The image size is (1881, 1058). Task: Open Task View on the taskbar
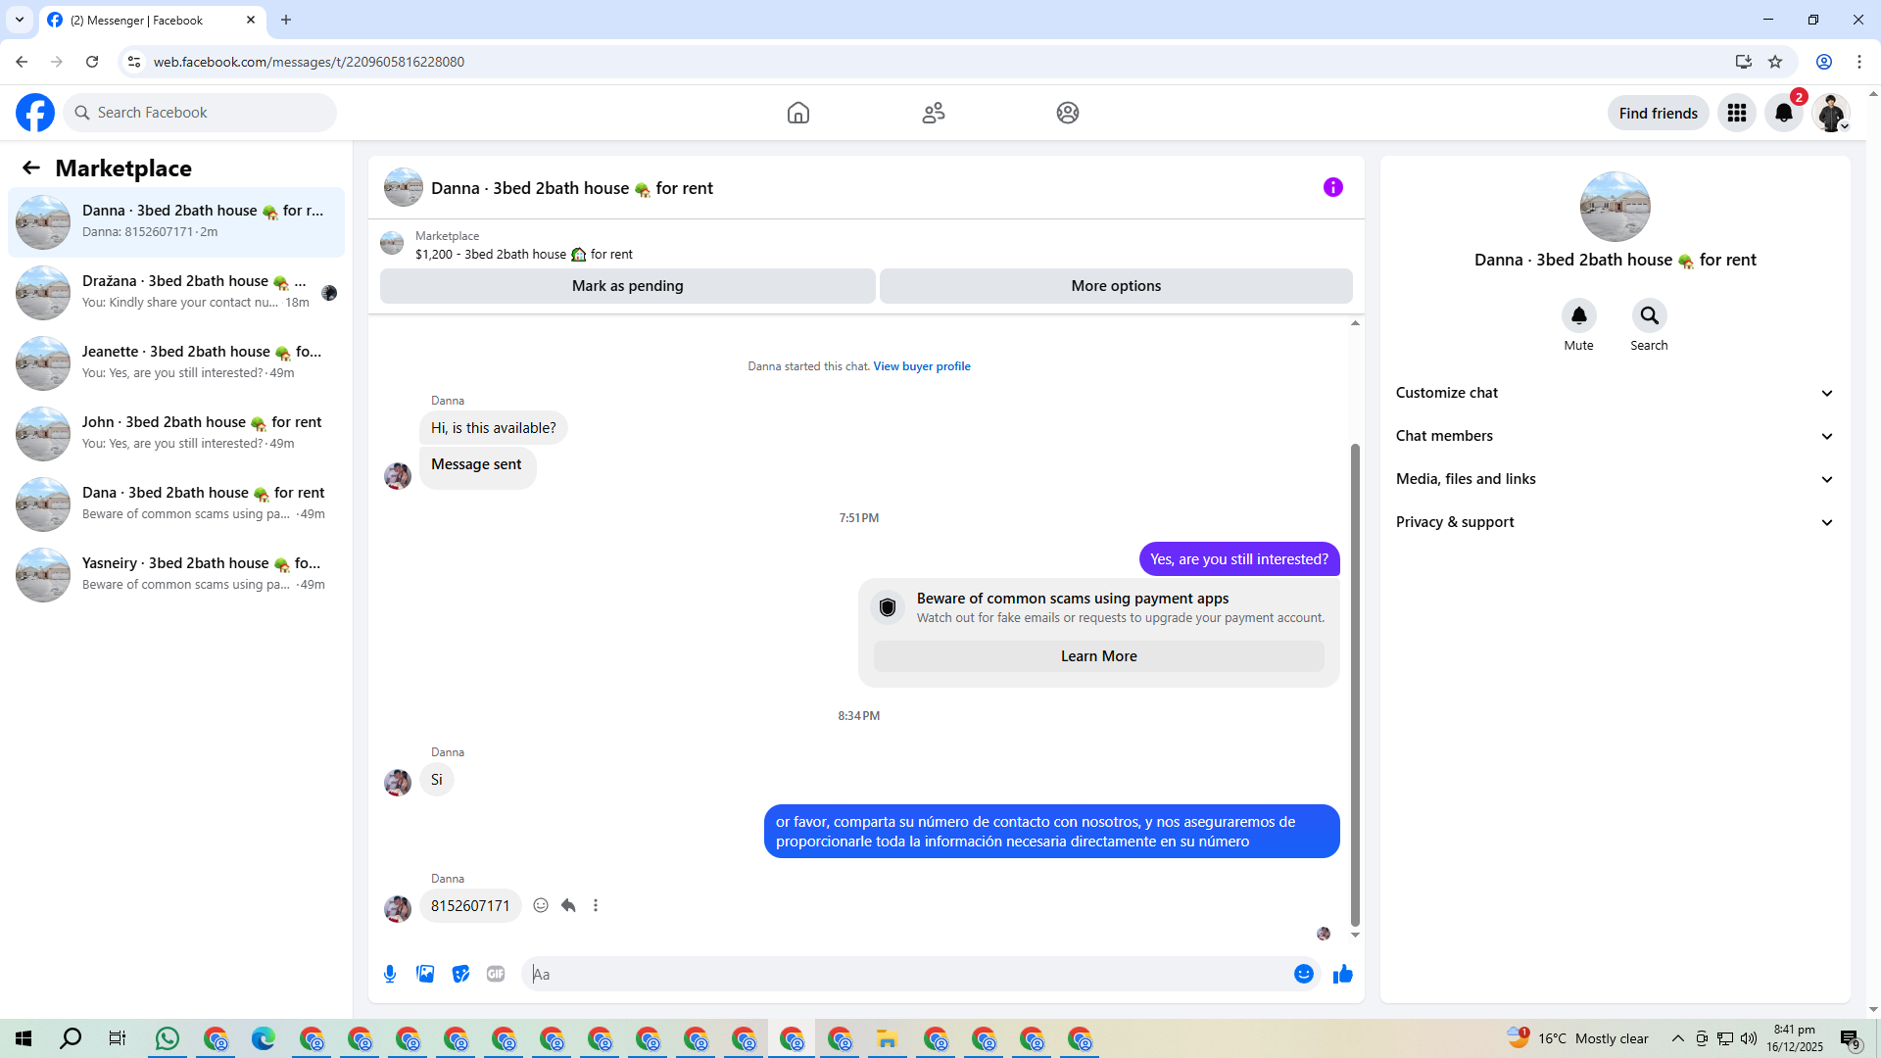coord(118,1038)
